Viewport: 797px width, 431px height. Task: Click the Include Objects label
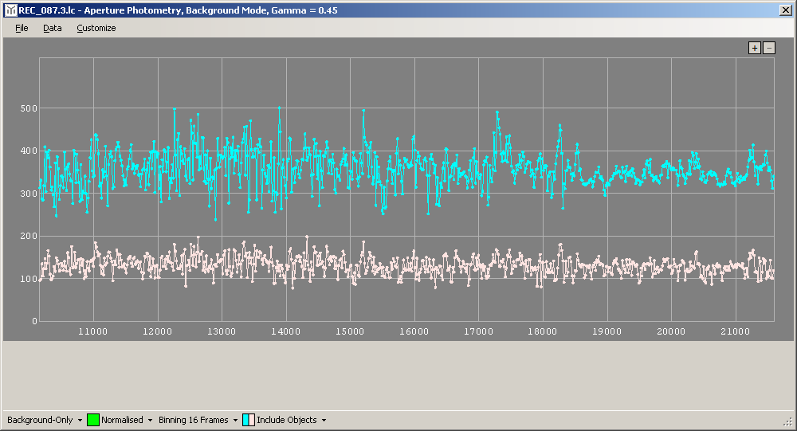click(287, 420)
